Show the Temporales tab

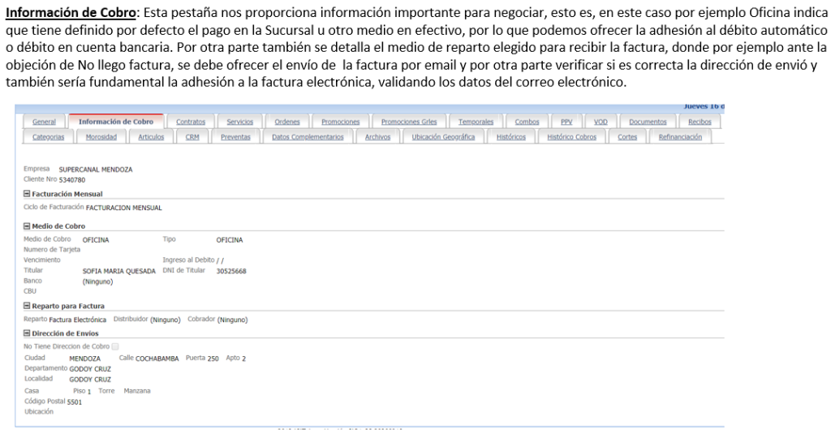pos(476,122)
